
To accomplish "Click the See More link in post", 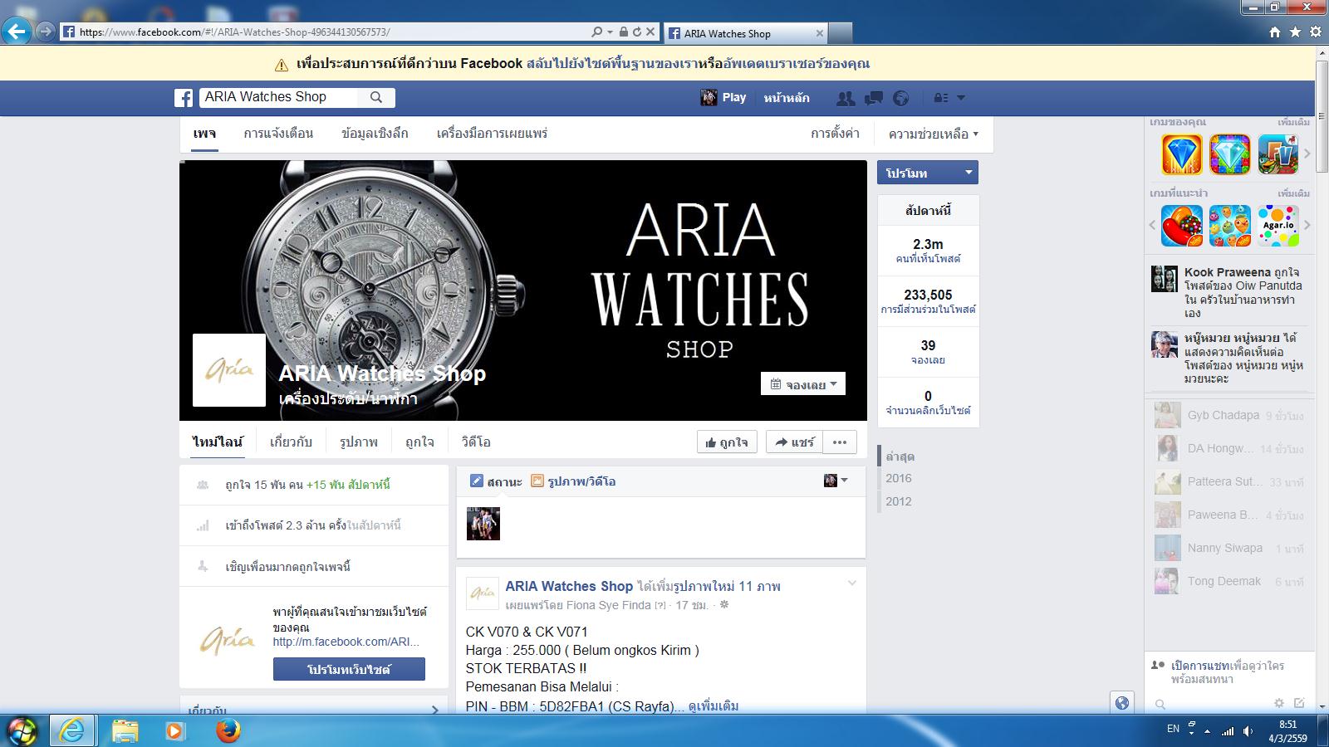I will 714,706.
